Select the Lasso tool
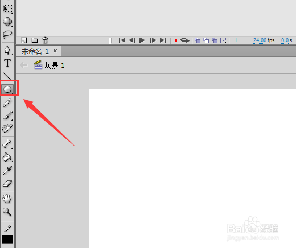Screen dimensions: 296x248 point(7,35)
